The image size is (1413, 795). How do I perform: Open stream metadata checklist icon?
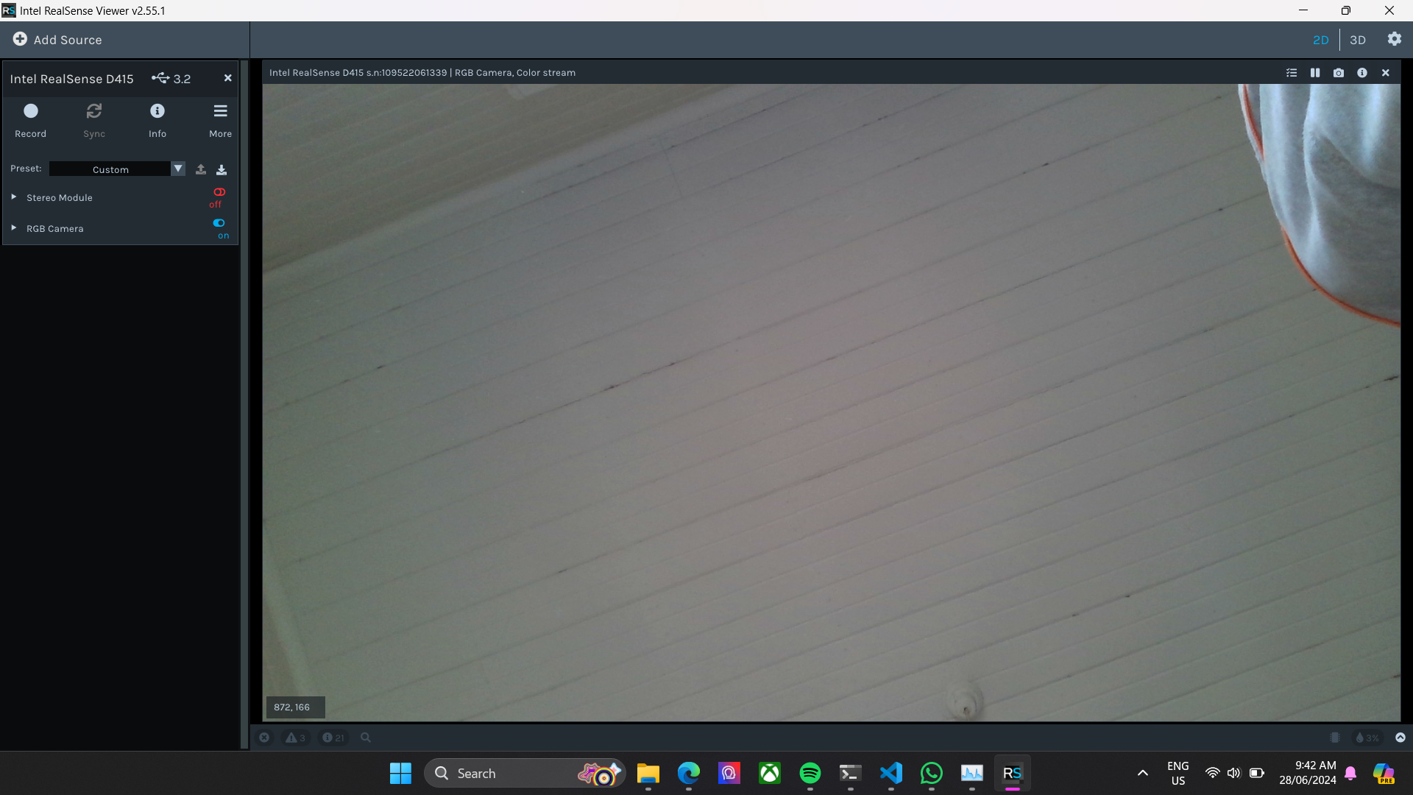[1292, 73]
